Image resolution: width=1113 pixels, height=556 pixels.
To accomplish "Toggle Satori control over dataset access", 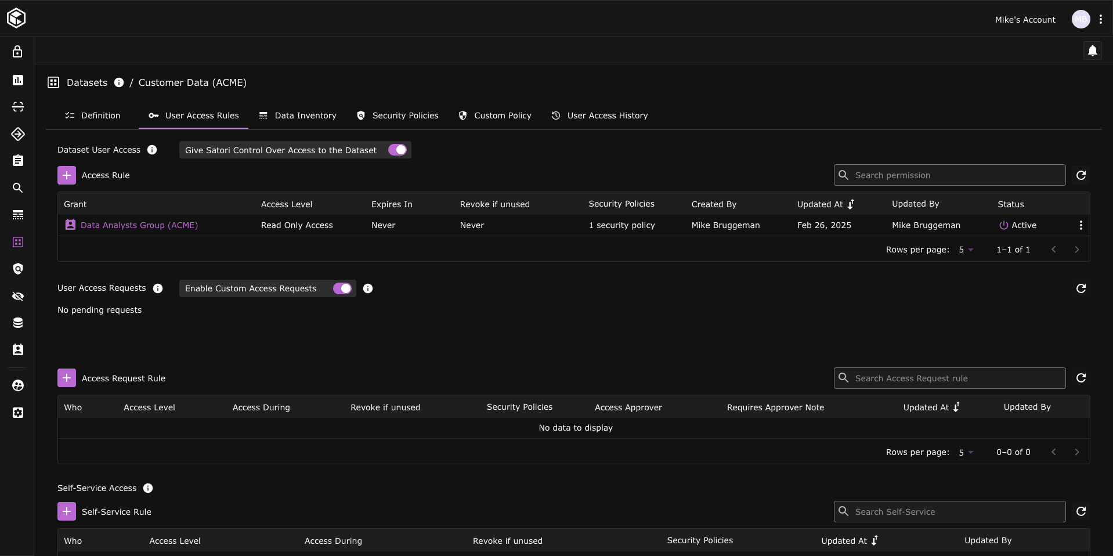I will [397, 150].
